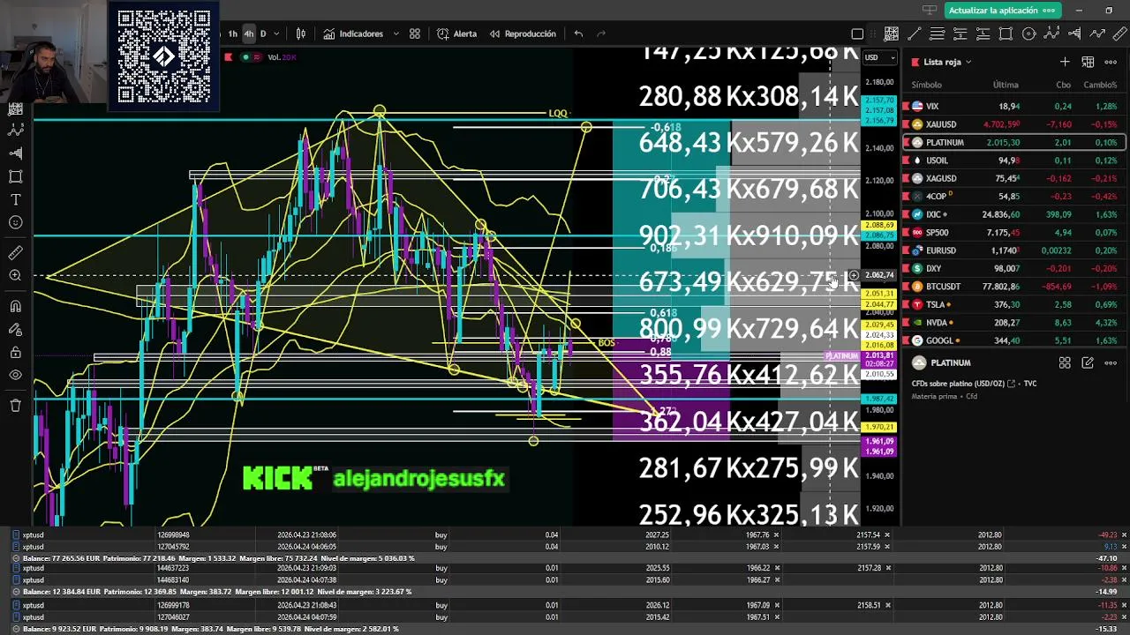Start bar replay with Reproducción

[x=522, y=34]
